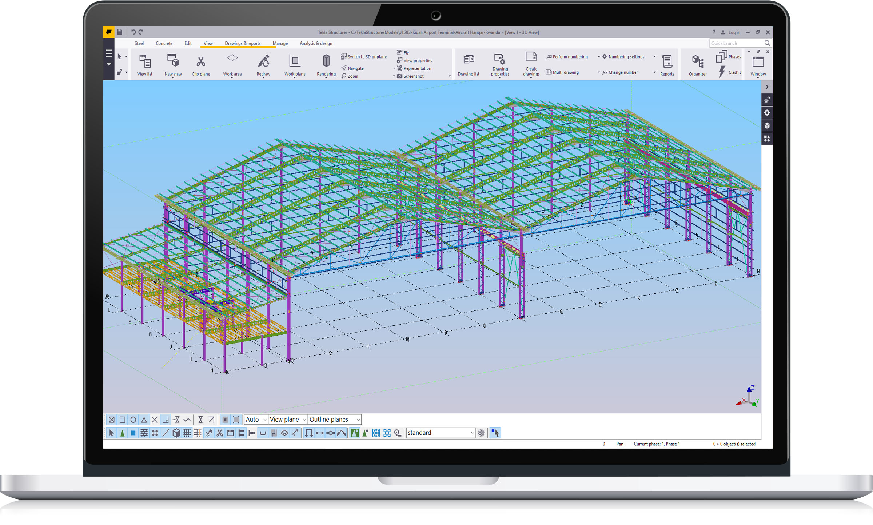Select the Clip plane scissors tool
The image size is (873, 525).
[201, 61]
